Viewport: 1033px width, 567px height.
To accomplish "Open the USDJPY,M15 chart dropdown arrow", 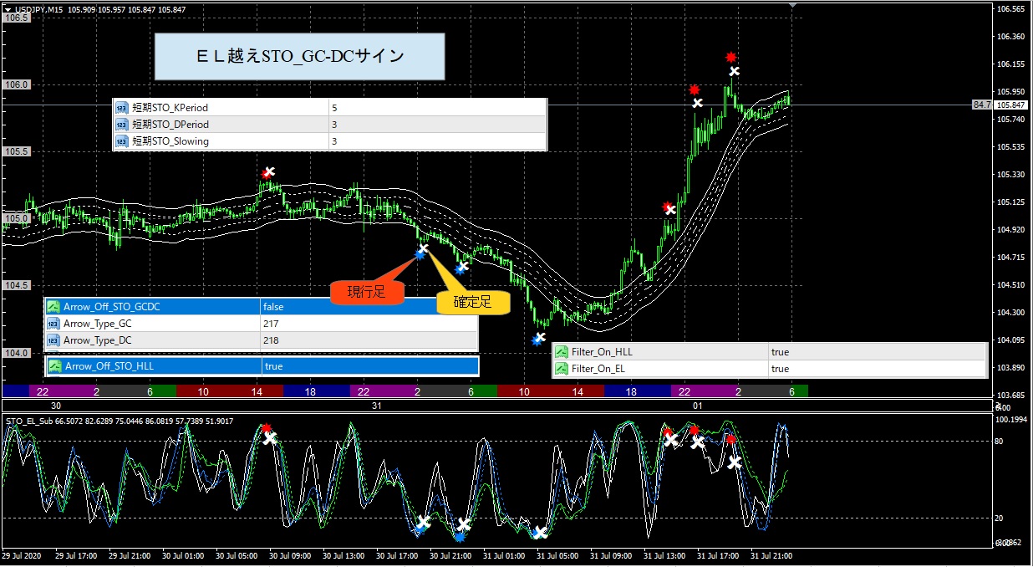I will (x=8, y=9).
